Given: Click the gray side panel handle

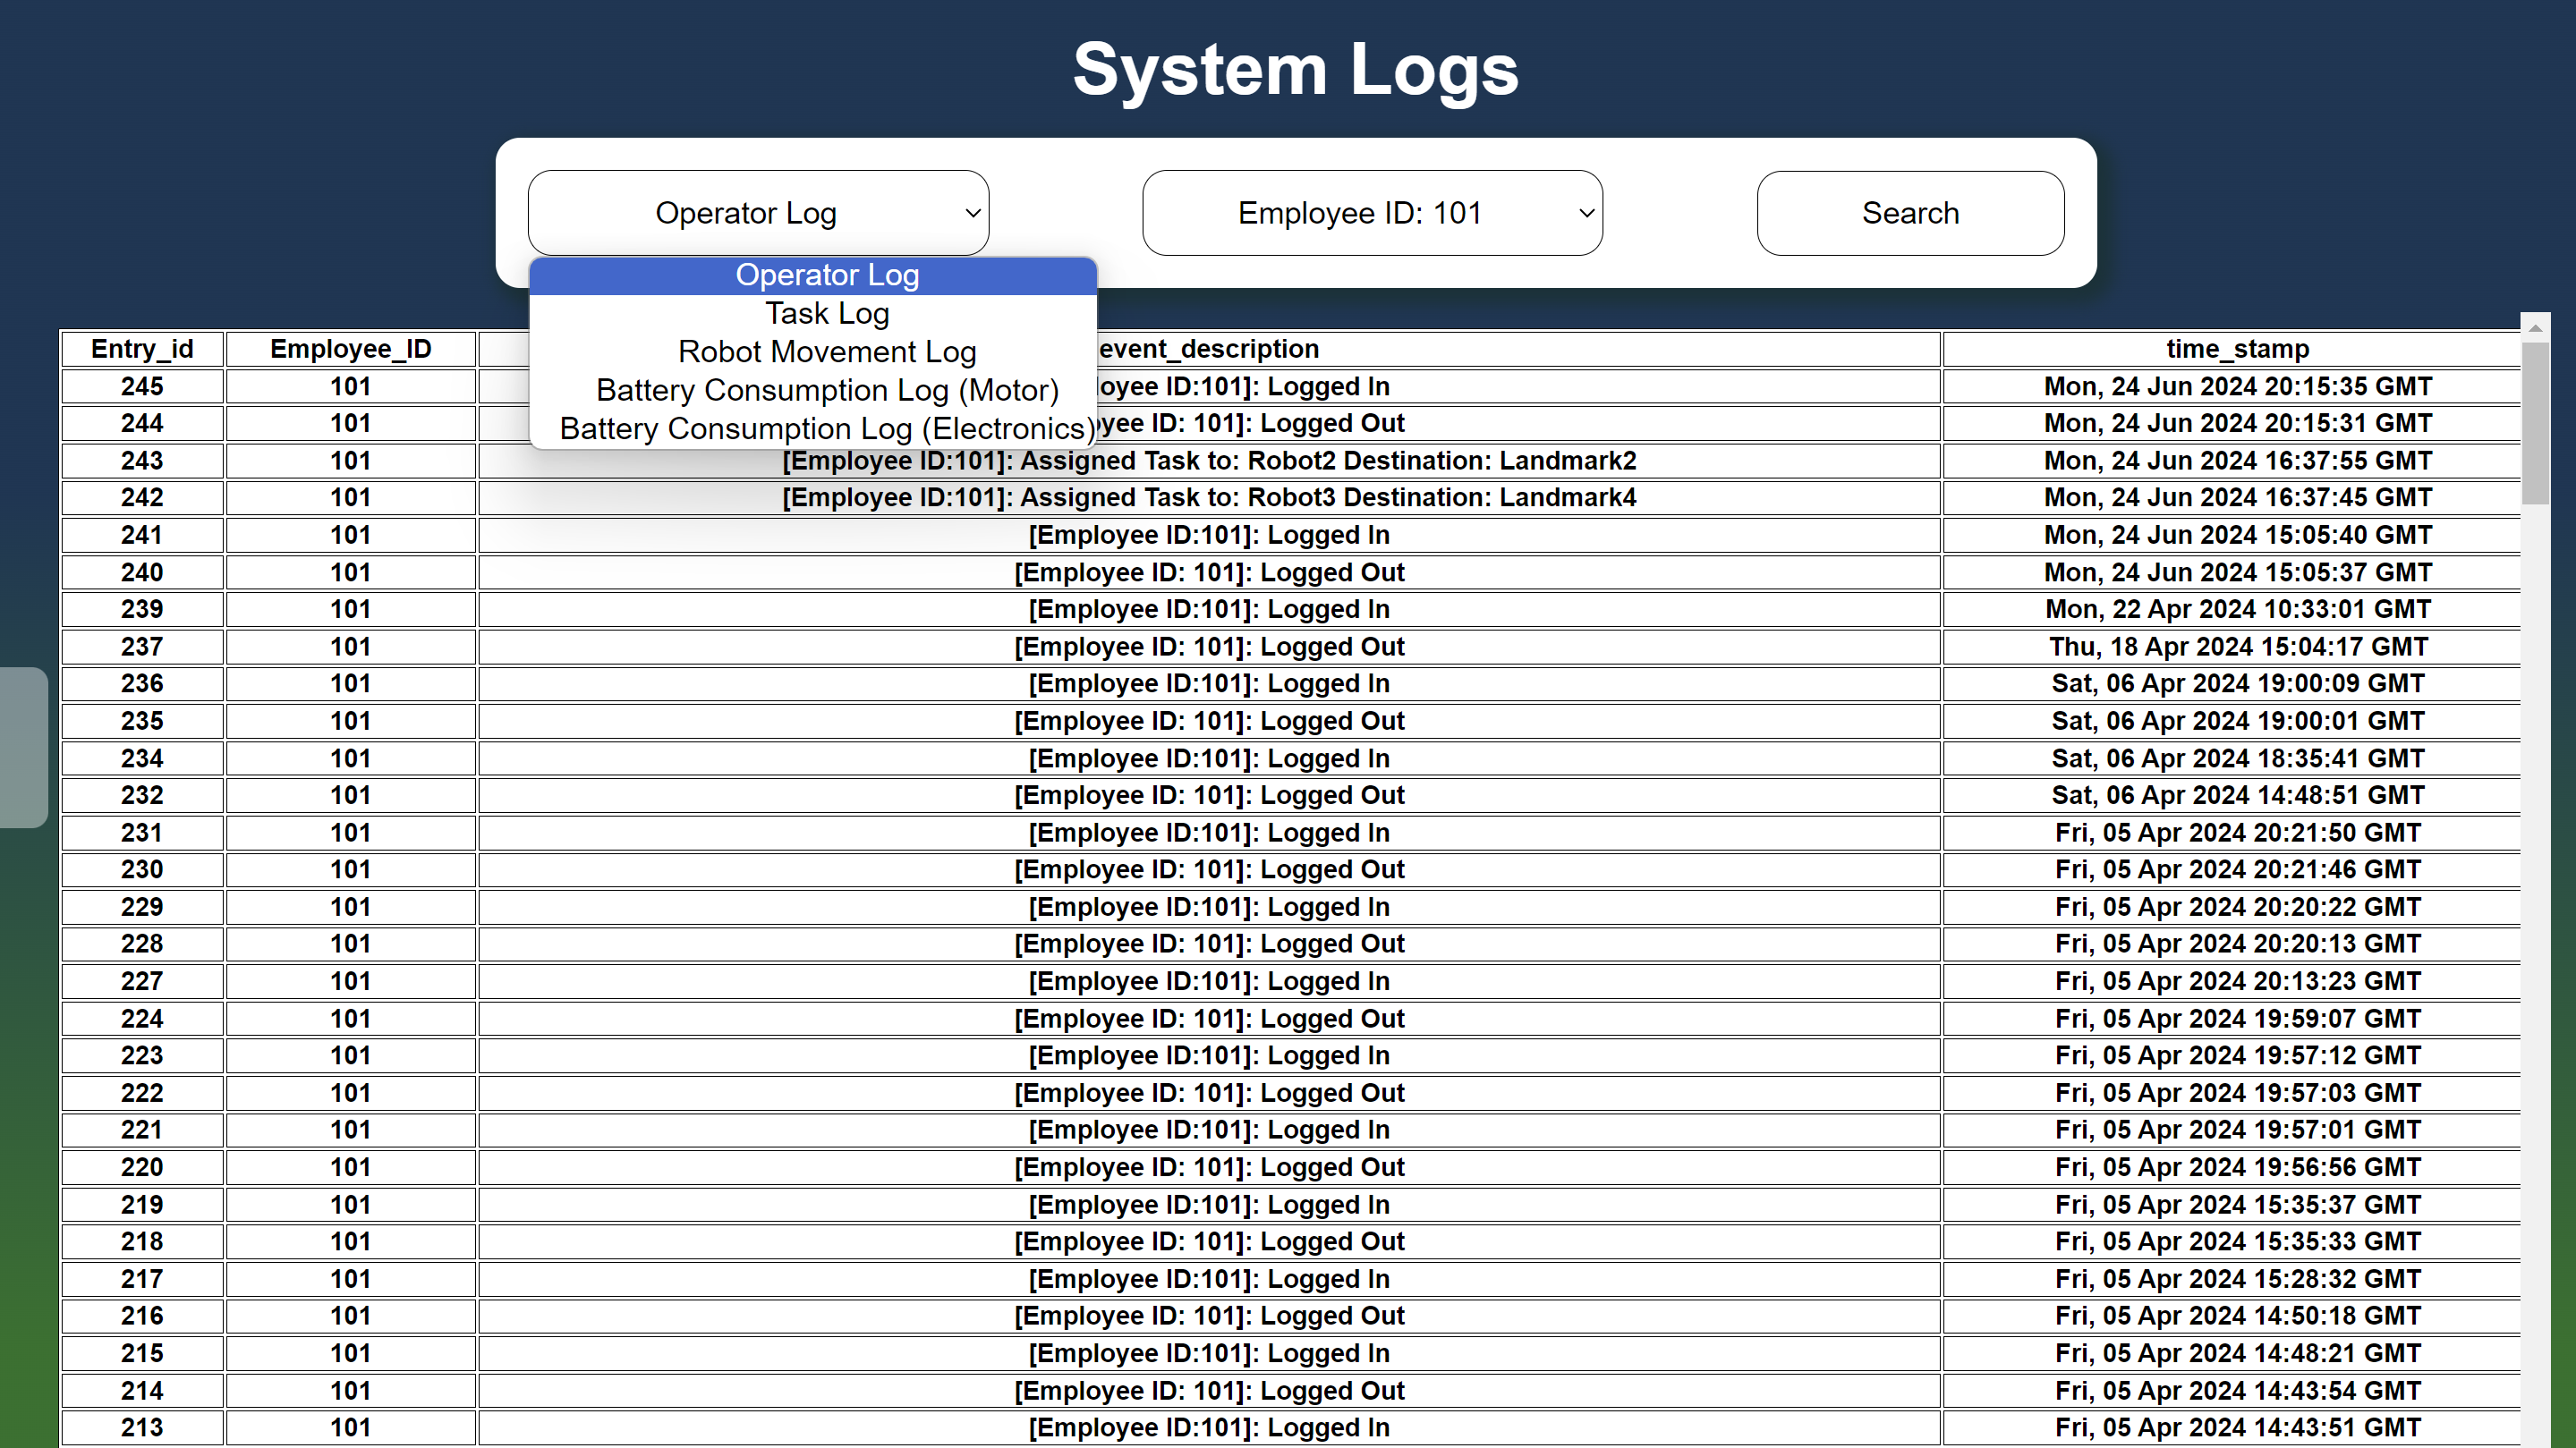Looking at the screenshot, I should coord(23,748).
